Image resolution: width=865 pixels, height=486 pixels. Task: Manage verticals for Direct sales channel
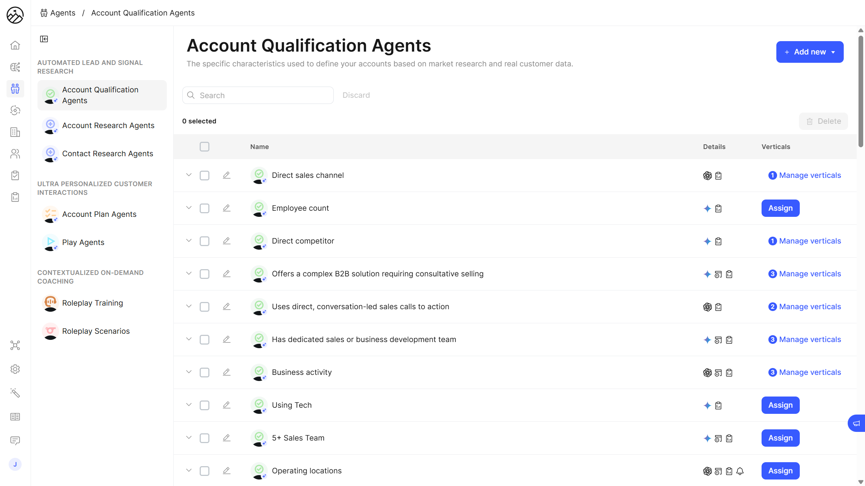click(x=810, y=175)
